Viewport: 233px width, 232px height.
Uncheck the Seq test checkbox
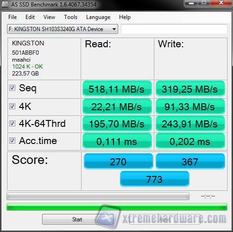coord(12,88)
